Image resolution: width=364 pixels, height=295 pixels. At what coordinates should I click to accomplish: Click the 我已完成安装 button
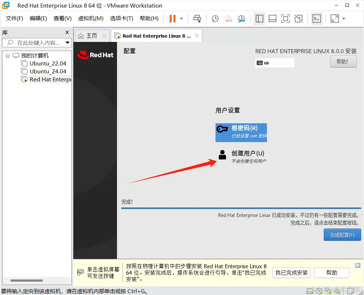(x=291, y=273)
